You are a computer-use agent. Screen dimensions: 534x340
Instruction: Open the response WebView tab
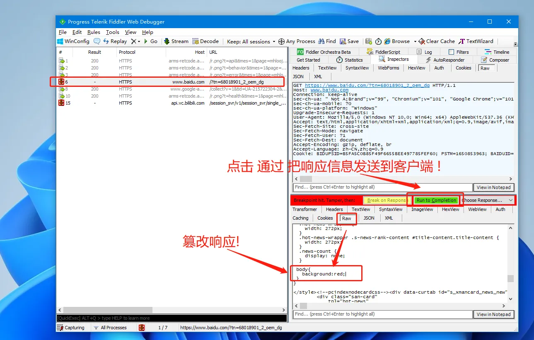(477, 209)
